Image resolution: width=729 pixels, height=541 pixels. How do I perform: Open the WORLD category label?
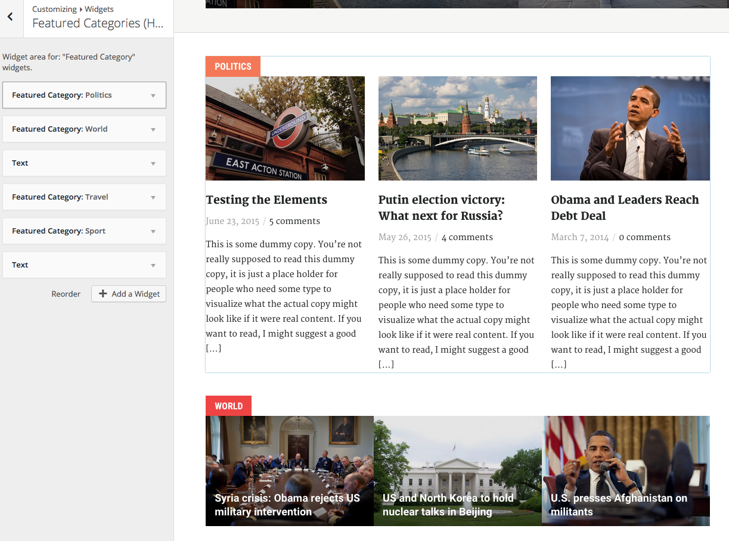(228, 406)
